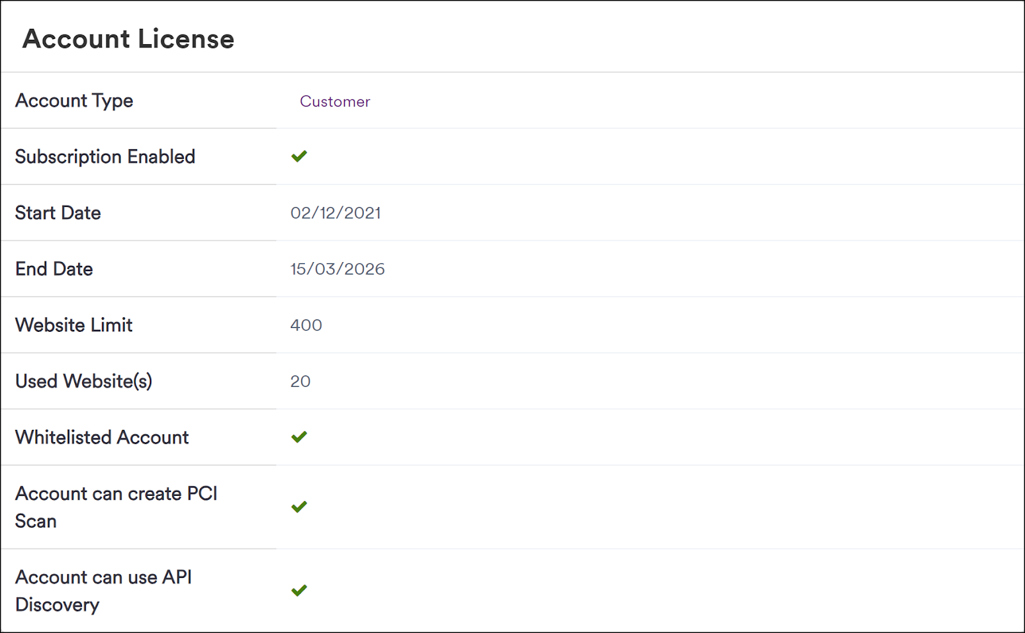Screen dimensions: 1025x633
Task: Click the Start Date value 02/12/2021
Action: [336, 213]
